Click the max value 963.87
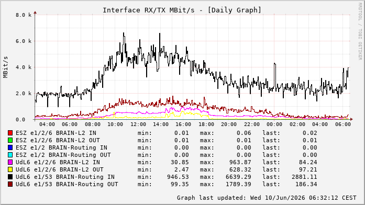 (x=240, y=162)
